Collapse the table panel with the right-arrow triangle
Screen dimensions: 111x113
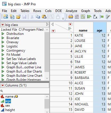pos(47,25)
